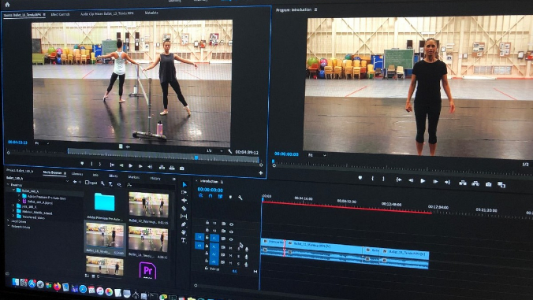Open Source monitor playback resolution dropdown

pos(214,150)
